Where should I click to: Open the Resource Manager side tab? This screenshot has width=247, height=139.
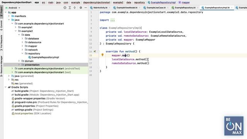tap(2, 66)
